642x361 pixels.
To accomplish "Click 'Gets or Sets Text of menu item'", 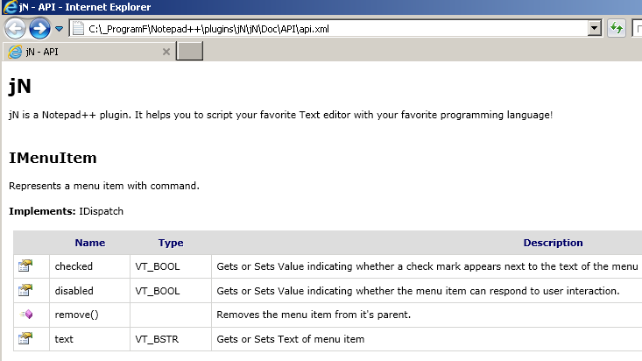I will click(x=290, y=339).
